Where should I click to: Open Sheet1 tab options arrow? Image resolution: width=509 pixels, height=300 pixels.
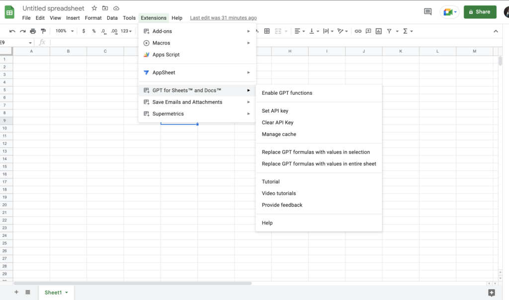(x=67, y=293)
